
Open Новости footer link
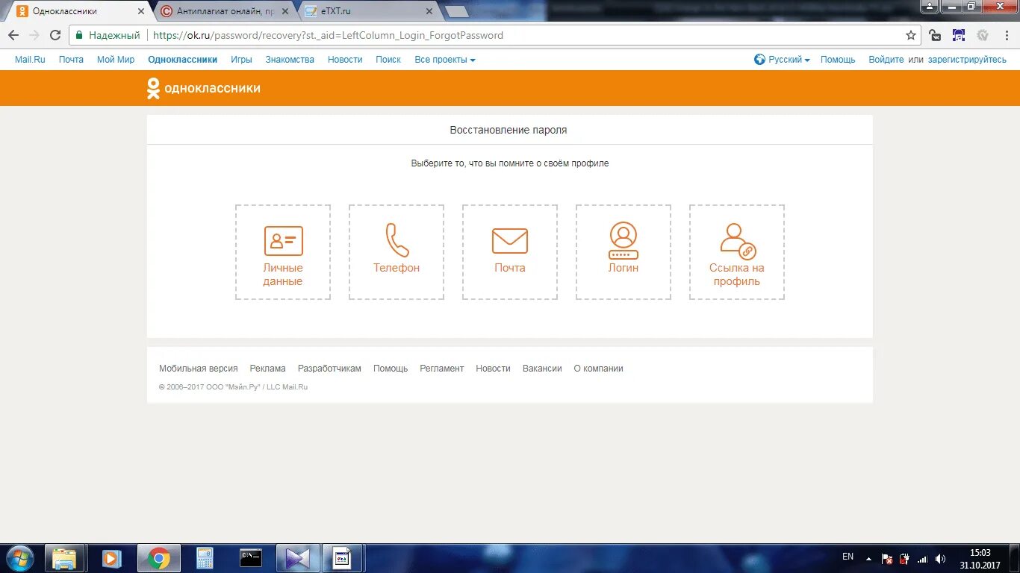494,369
